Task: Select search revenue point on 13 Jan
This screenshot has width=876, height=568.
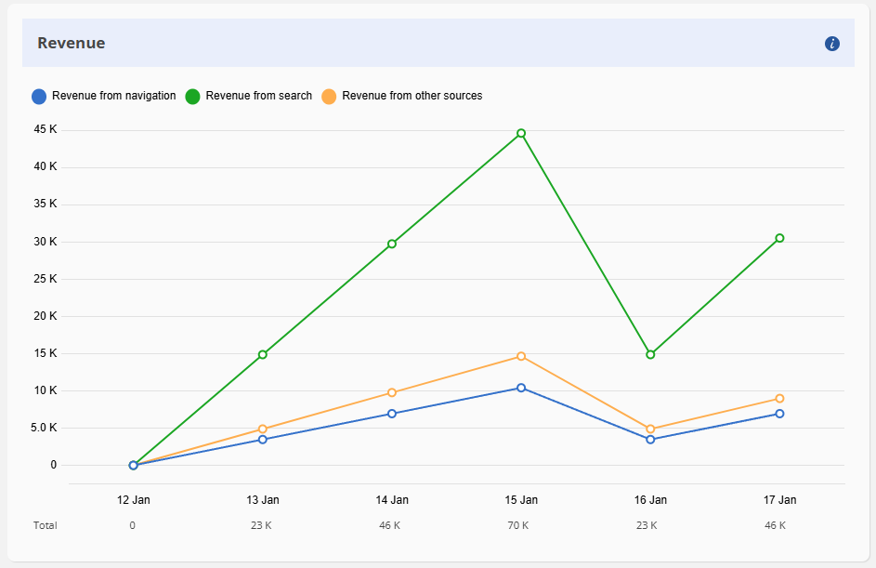Action: 263,354
